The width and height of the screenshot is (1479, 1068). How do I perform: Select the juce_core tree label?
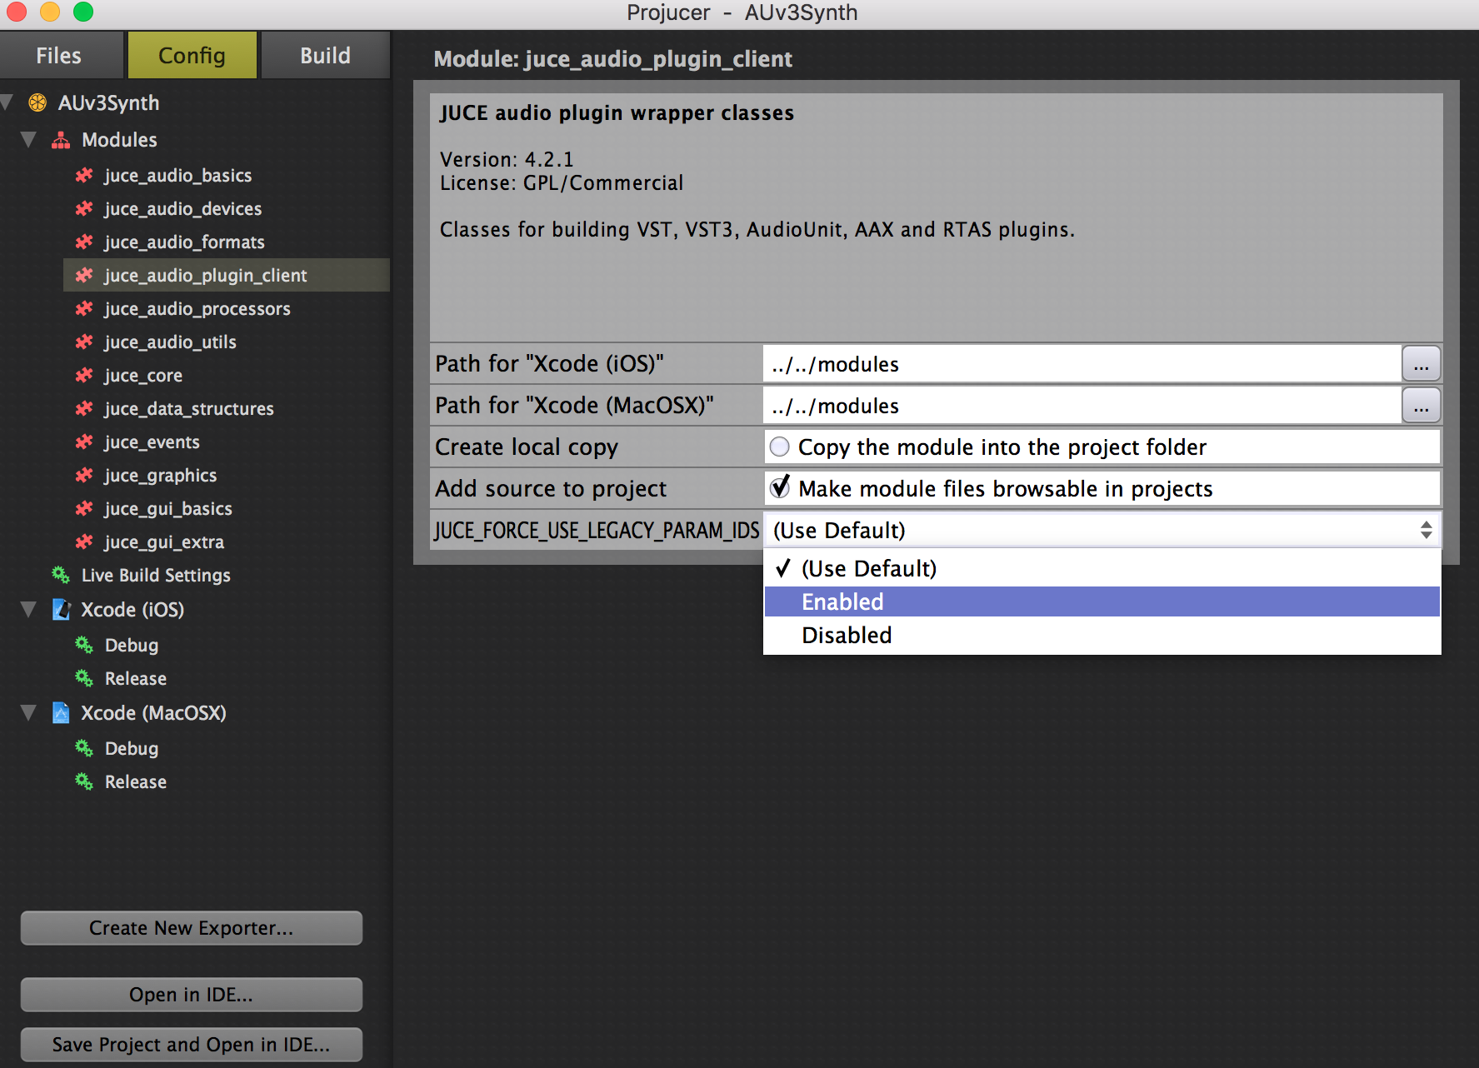click(143, 375)
